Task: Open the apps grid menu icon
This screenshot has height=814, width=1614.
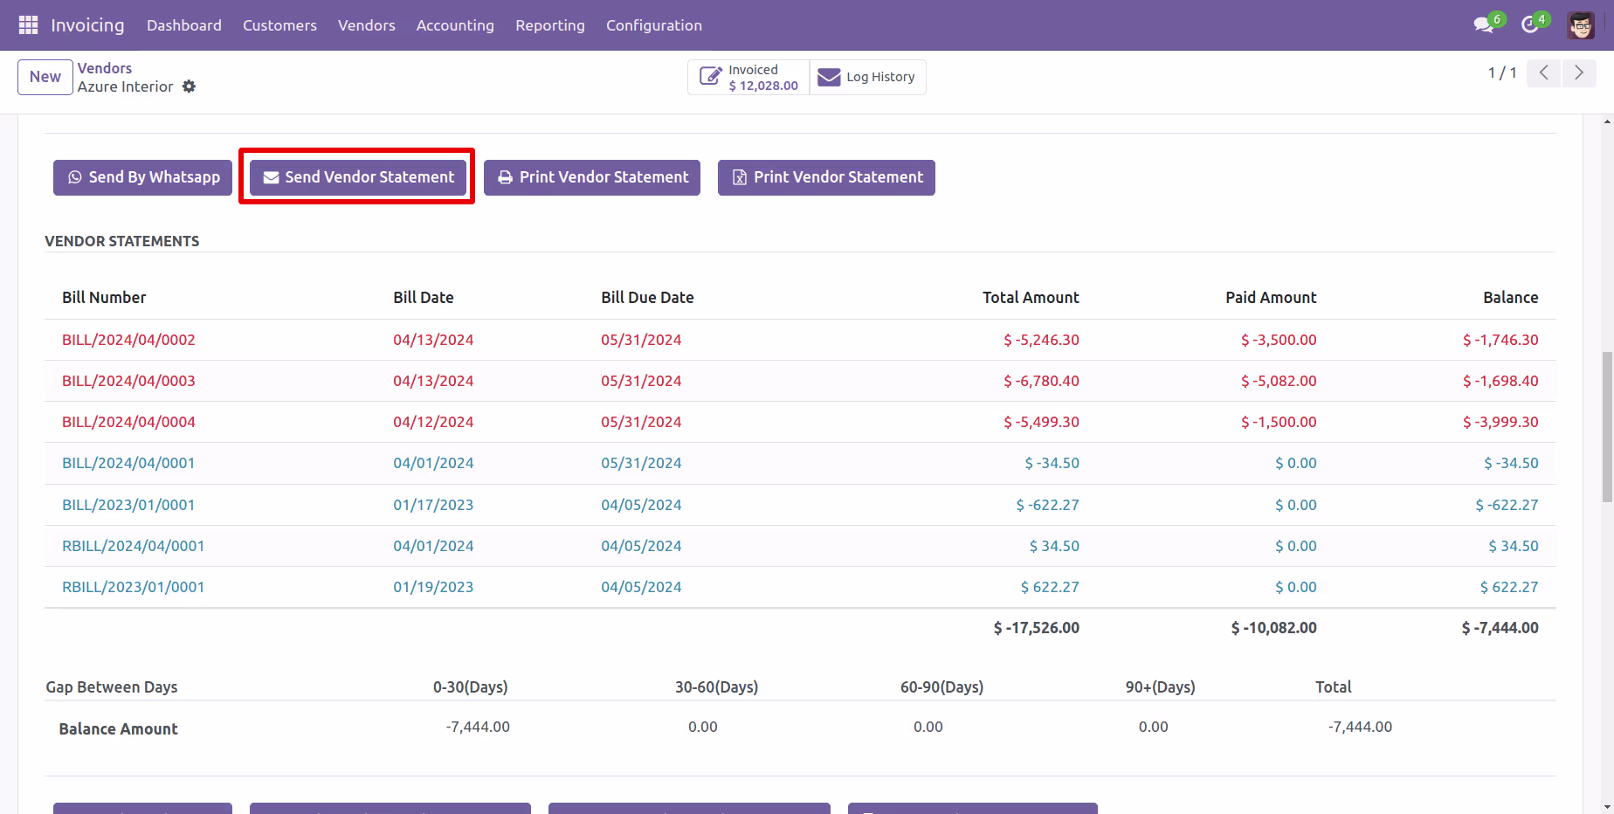Action: [28, 25]
